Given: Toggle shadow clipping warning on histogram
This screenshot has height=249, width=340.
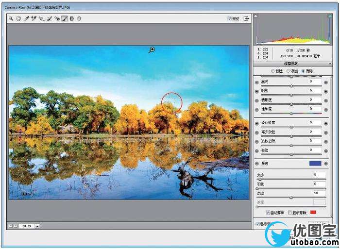Looking at the screenshot, I should (x=256, y=16).
